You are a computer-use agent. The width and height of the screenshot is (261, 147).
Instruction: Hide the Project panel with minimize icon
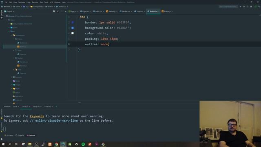coord(65,11)
